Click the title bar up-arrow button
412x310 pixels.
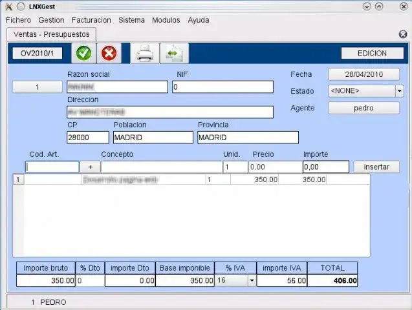point(379,6)
